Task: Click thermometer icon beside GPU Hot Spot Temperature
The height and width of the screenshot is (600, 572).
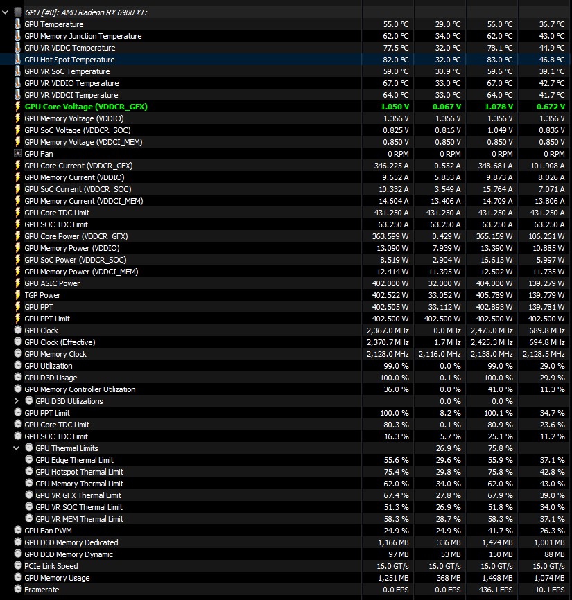Action: click(x=17, y=60)
